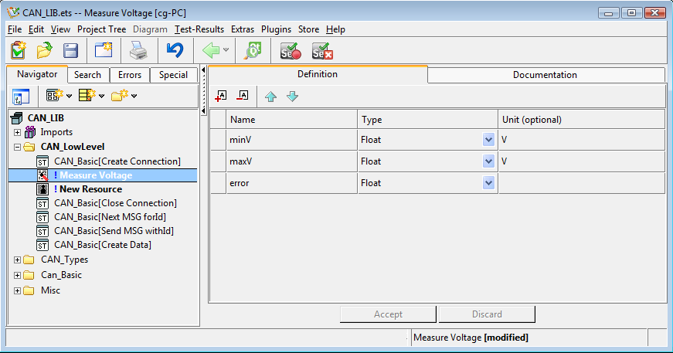The height and width of the screenshot is (353, 673).
Task: Expand the Imports tree node
Action: [17, 132]
